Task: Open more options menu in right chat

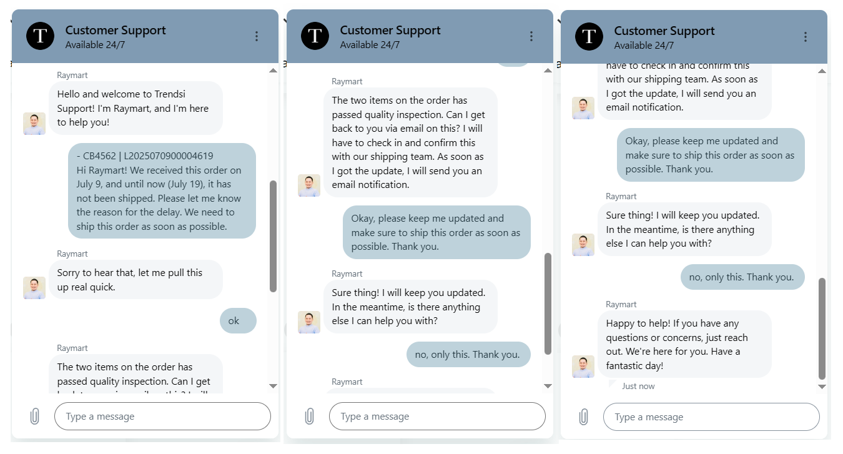Action: tap(806, 37)
